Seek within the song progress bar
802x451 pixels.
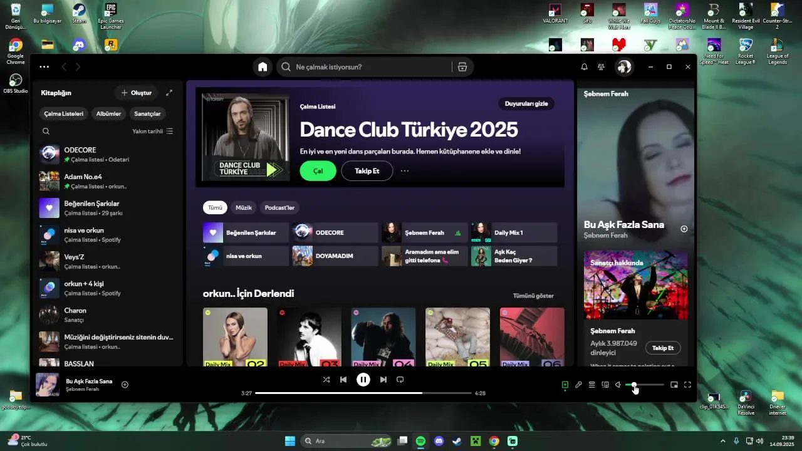363,393
